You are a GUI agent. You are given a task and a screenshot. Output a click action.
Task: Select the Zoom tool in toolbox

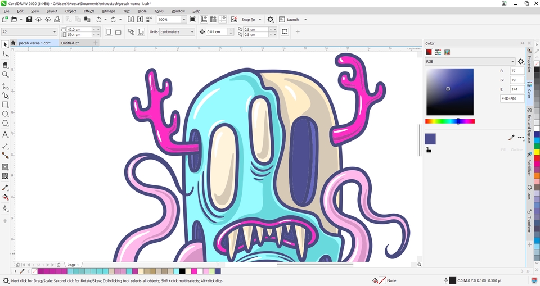(5, 74)
